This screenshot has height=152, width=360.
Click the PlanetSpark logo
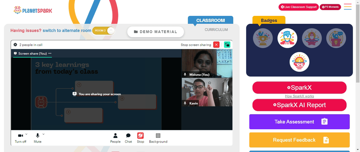pyautogui.click(x=33, y=10)
